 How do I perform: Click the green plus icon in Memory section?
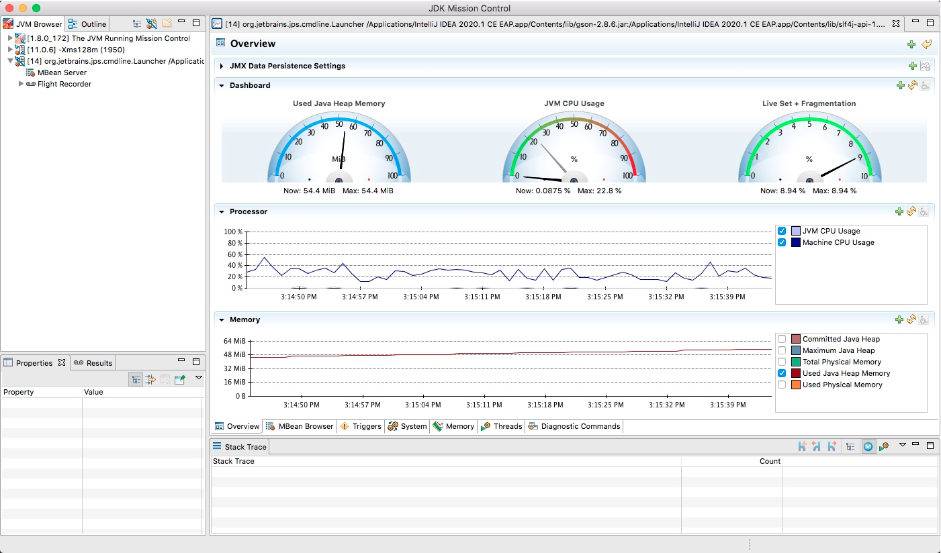pos(899,320)
